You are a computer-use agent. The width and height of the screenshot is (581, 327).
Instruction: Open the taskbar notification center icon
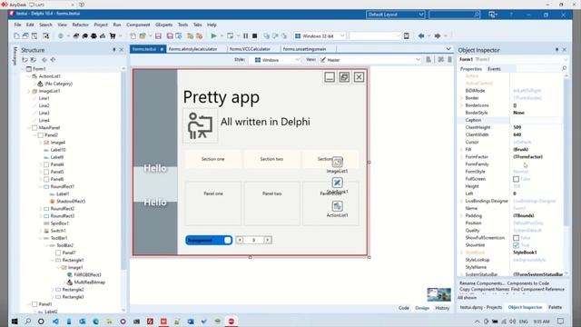click(x=561, y=321)
